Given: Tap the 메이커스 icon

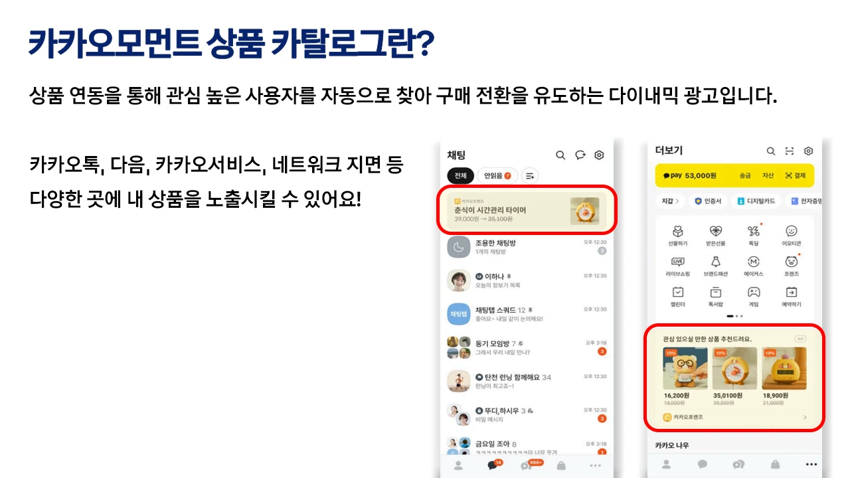Looking at the screenshot, I should point(754,262).
